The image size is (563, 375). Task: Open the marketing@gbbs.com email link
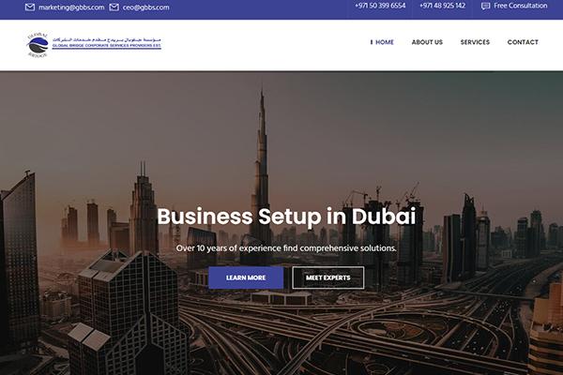pyautogui.click(x=71, y=7)
